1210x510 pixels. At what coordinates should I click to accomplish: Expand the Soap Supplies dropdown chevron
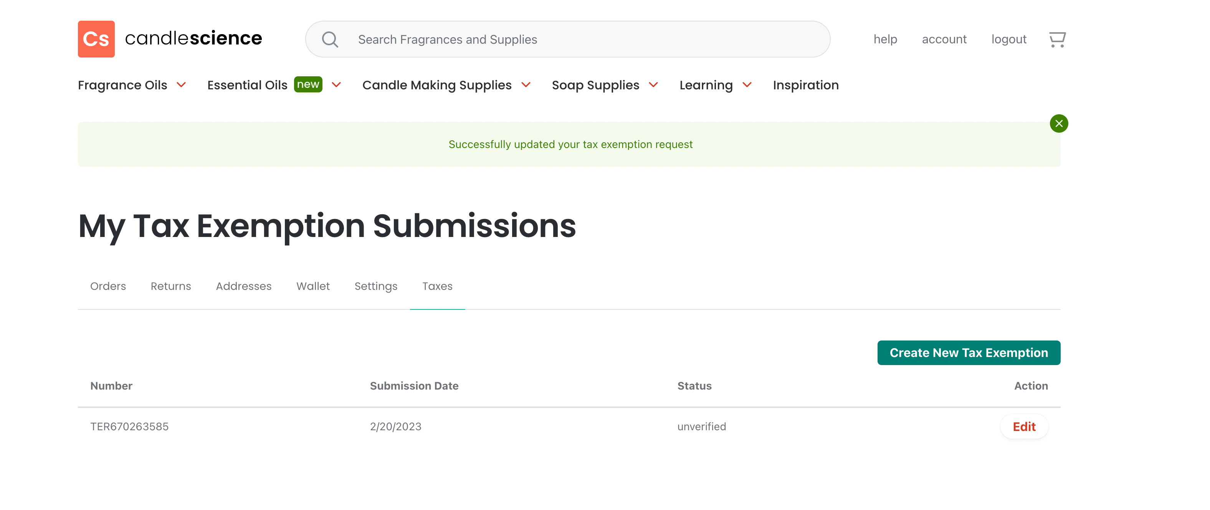pyautogui.click(x=653, y=86)
